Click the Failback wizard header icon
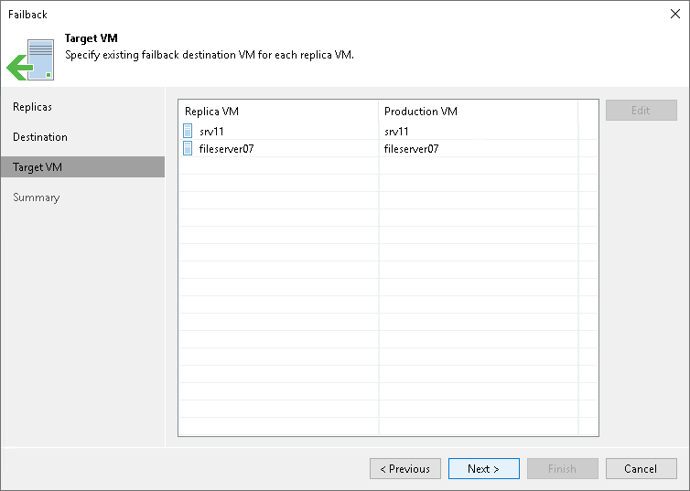This screenshot has width=690, height=491. point(30,59)
